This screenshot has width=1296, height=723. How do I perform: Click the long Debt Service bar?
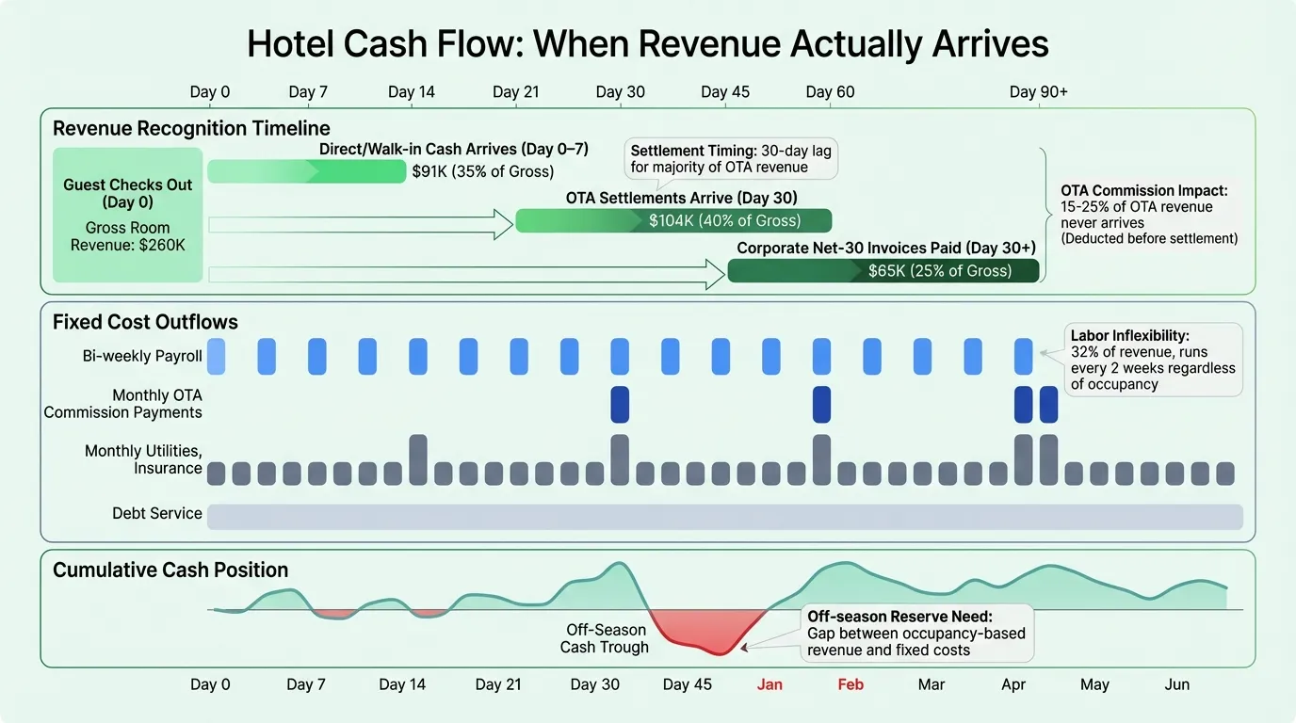[x=724, y=516]
